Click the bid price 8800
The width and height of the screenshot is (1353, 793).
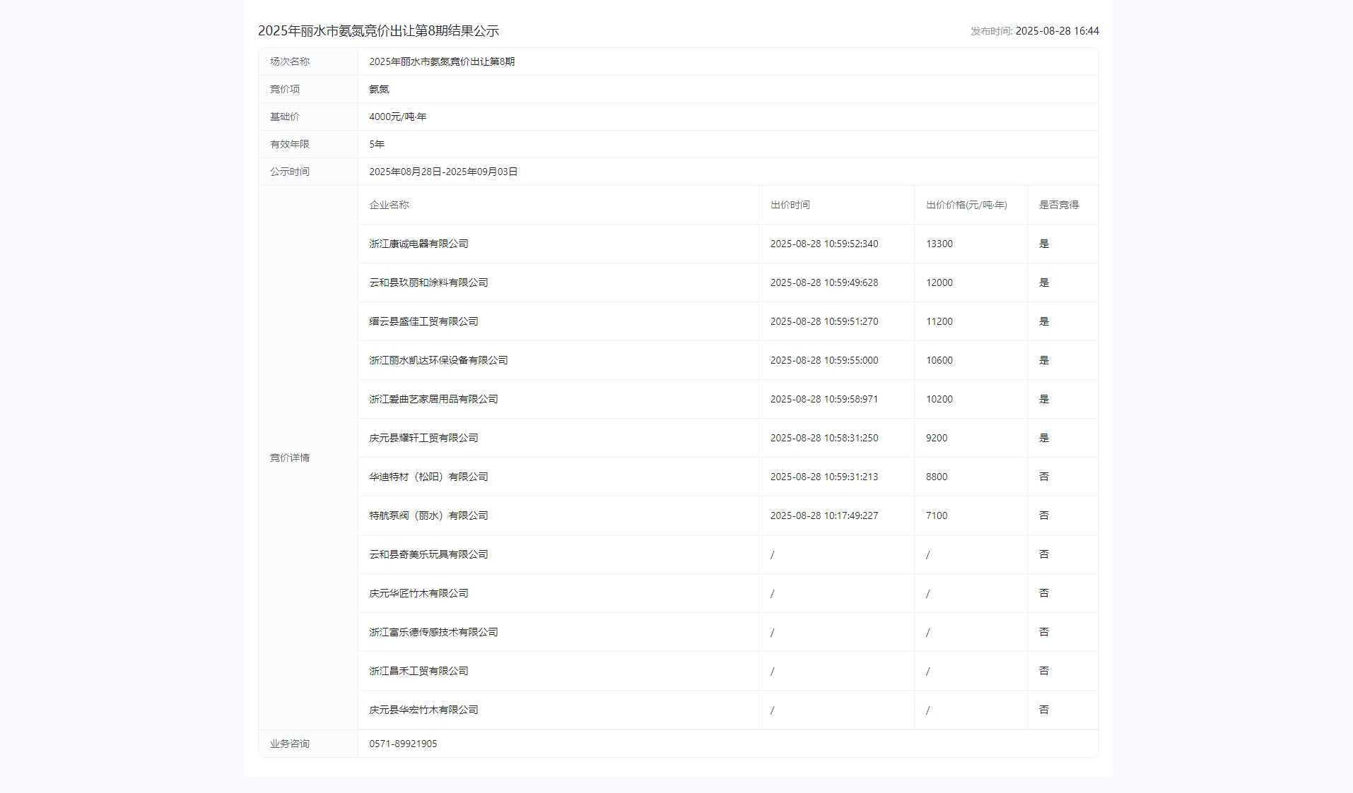coord(937,477)
